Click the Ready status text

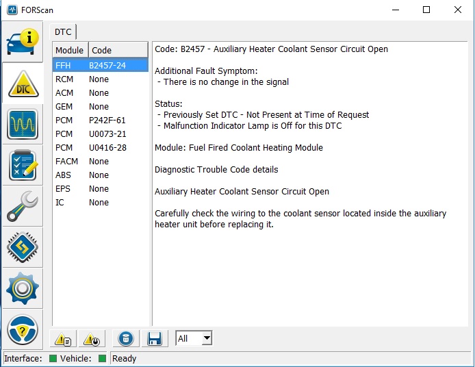click(124, 359)
